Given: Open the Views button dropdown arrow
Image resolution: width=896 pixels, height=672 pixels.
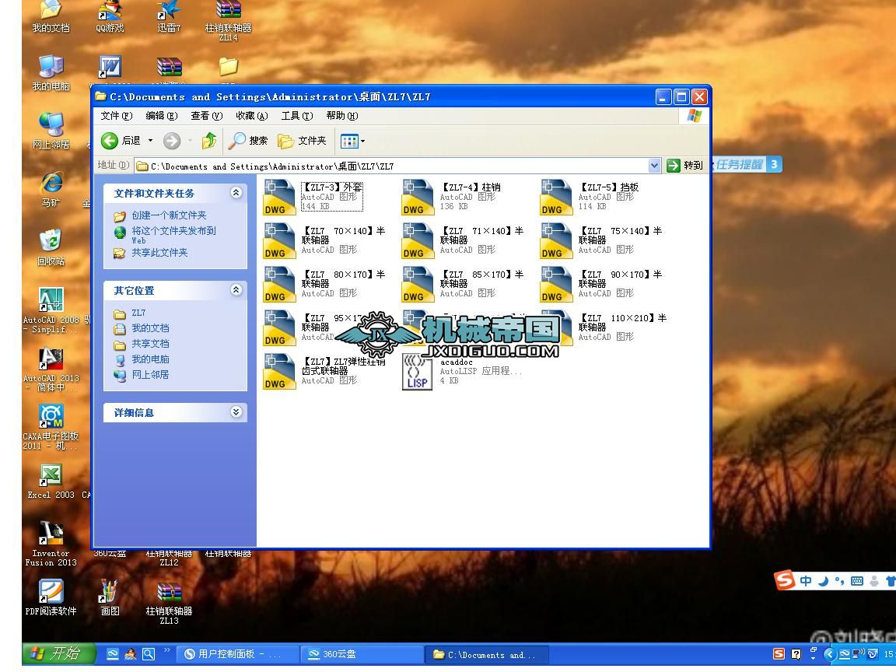Looking at the screenshot, I should pos(363,141).
